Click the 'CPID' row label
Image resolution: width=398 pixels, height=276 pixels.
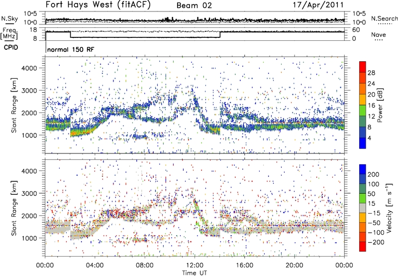[x=11, y=47]
